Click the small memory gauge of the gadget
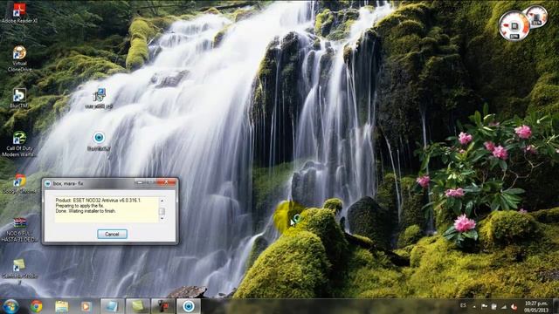This screenshot has height=314, width=559. [536, 16]
